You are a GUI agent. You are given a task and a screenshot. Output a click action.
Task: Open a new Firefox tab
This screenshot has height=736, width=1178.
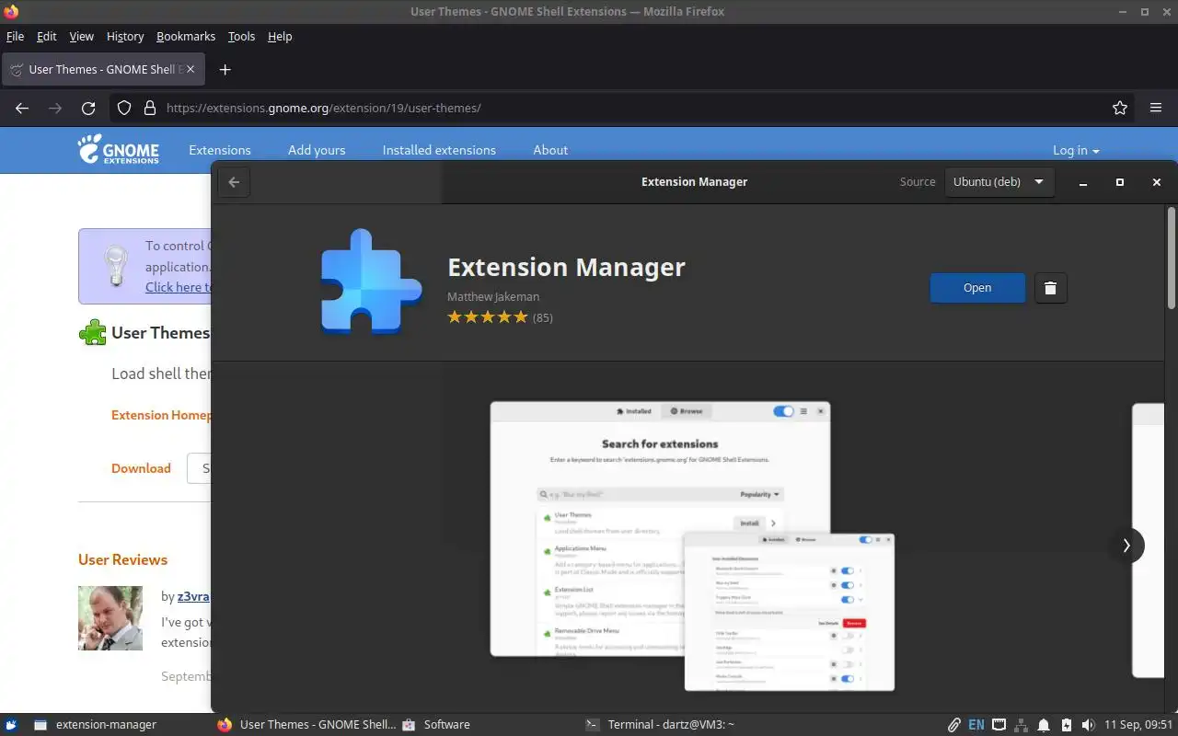(225, 70)
